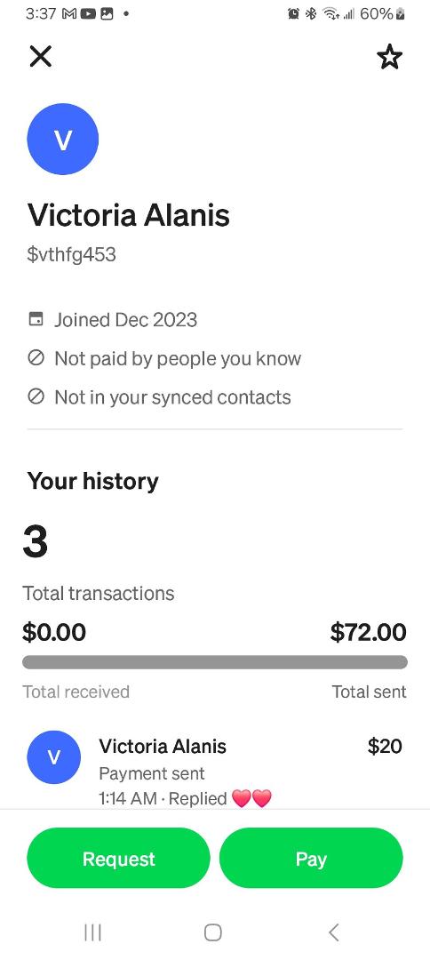
Task: Tap icon beside Not in your synced contacts
Action: (x=36, y=396)
